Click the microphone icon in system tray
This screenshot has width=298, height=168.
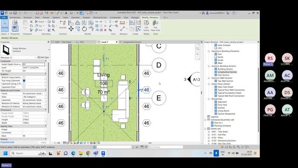tap(216, 153)
